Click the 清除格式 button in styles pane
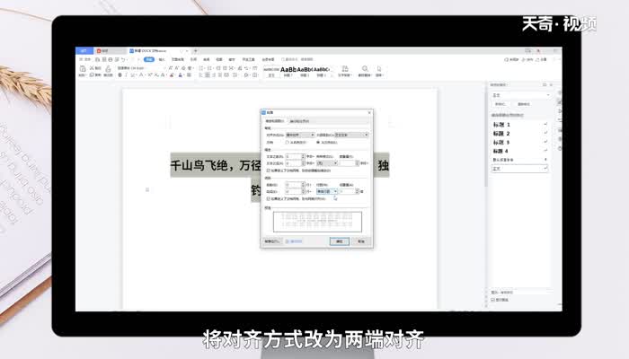 (524, 104)
